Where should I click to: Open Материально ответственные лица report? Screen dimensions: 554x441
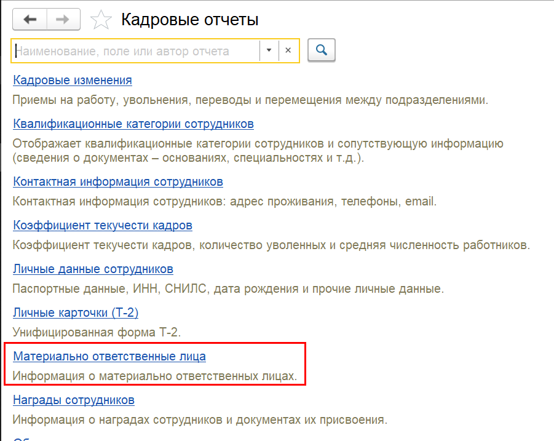(109, 357)
